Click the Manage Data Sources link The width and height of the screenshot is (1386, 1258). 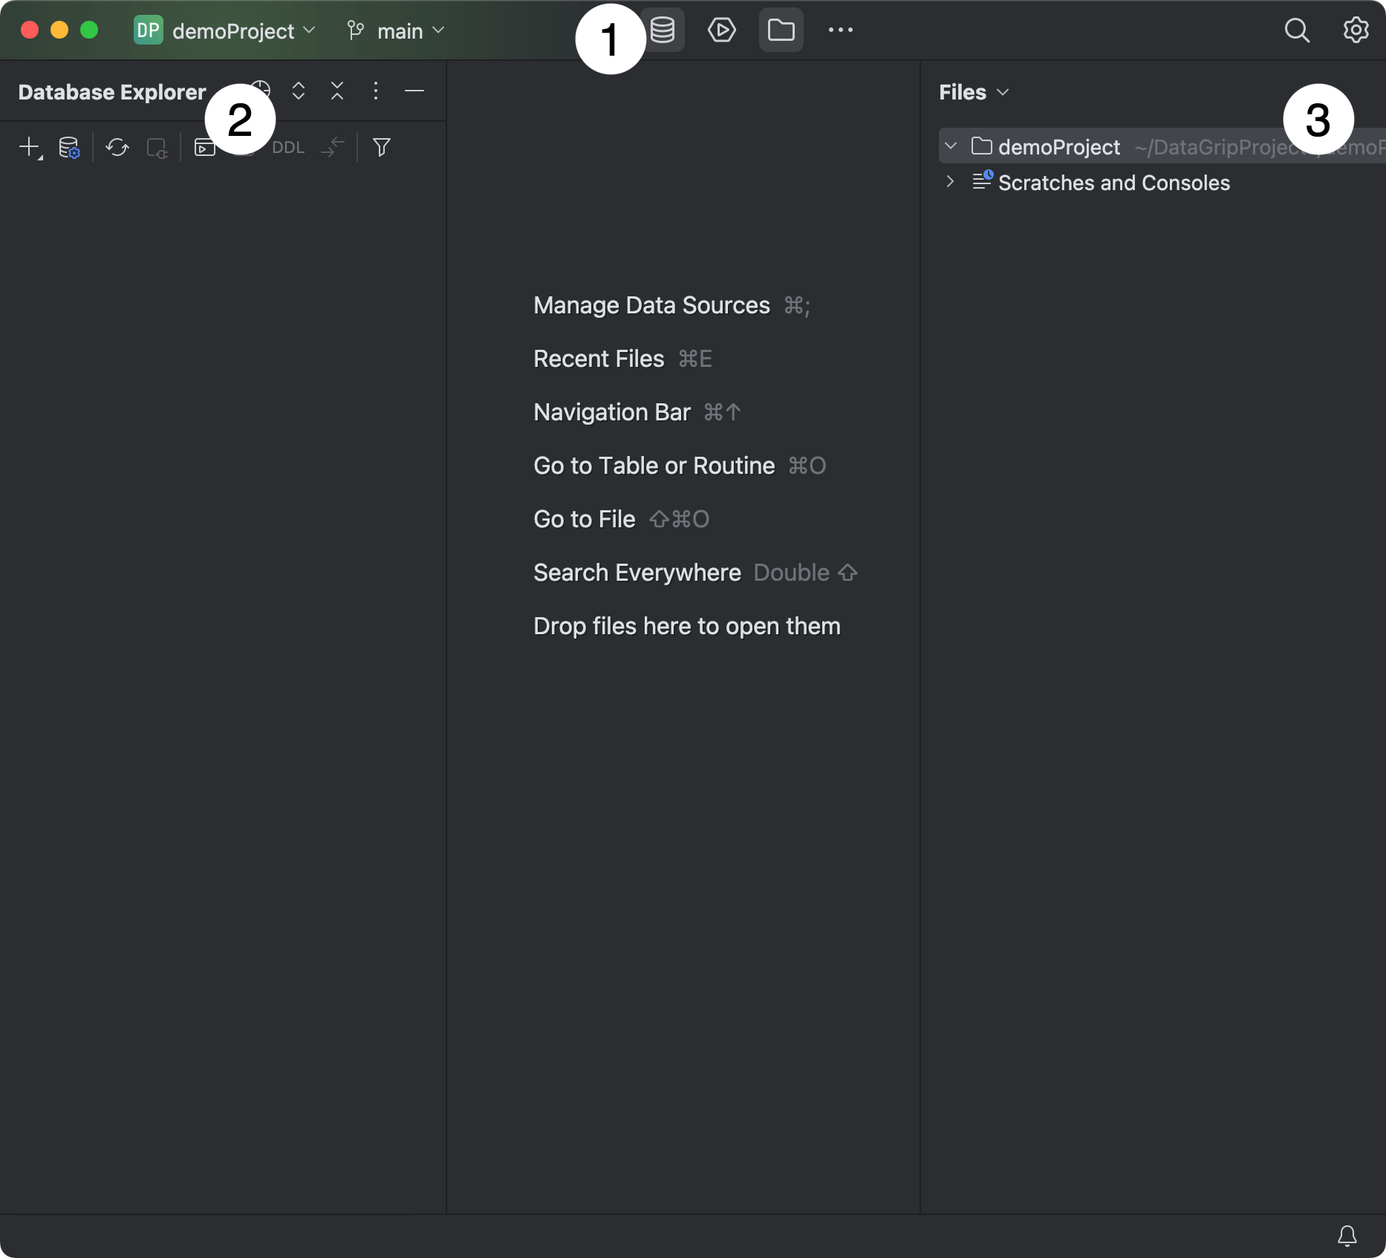pos(651,305)
